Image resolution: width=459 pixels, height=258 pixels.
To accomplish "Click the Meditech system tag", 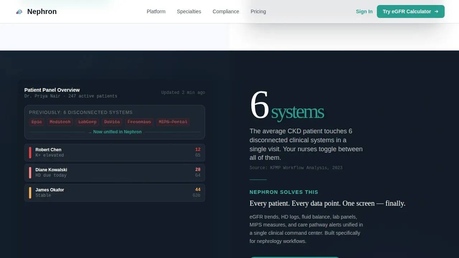I will (x=60, y=122).
